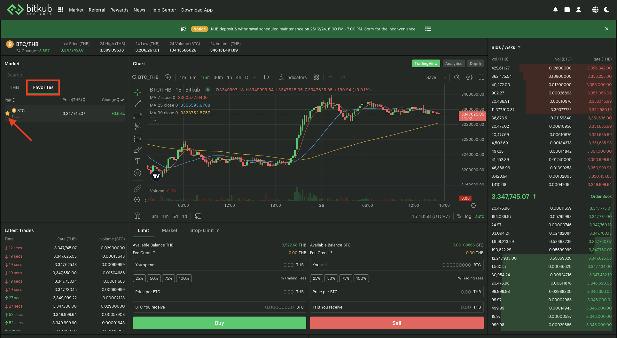Open the user account profile icon

pyautogui.click(x=579, y=10)
